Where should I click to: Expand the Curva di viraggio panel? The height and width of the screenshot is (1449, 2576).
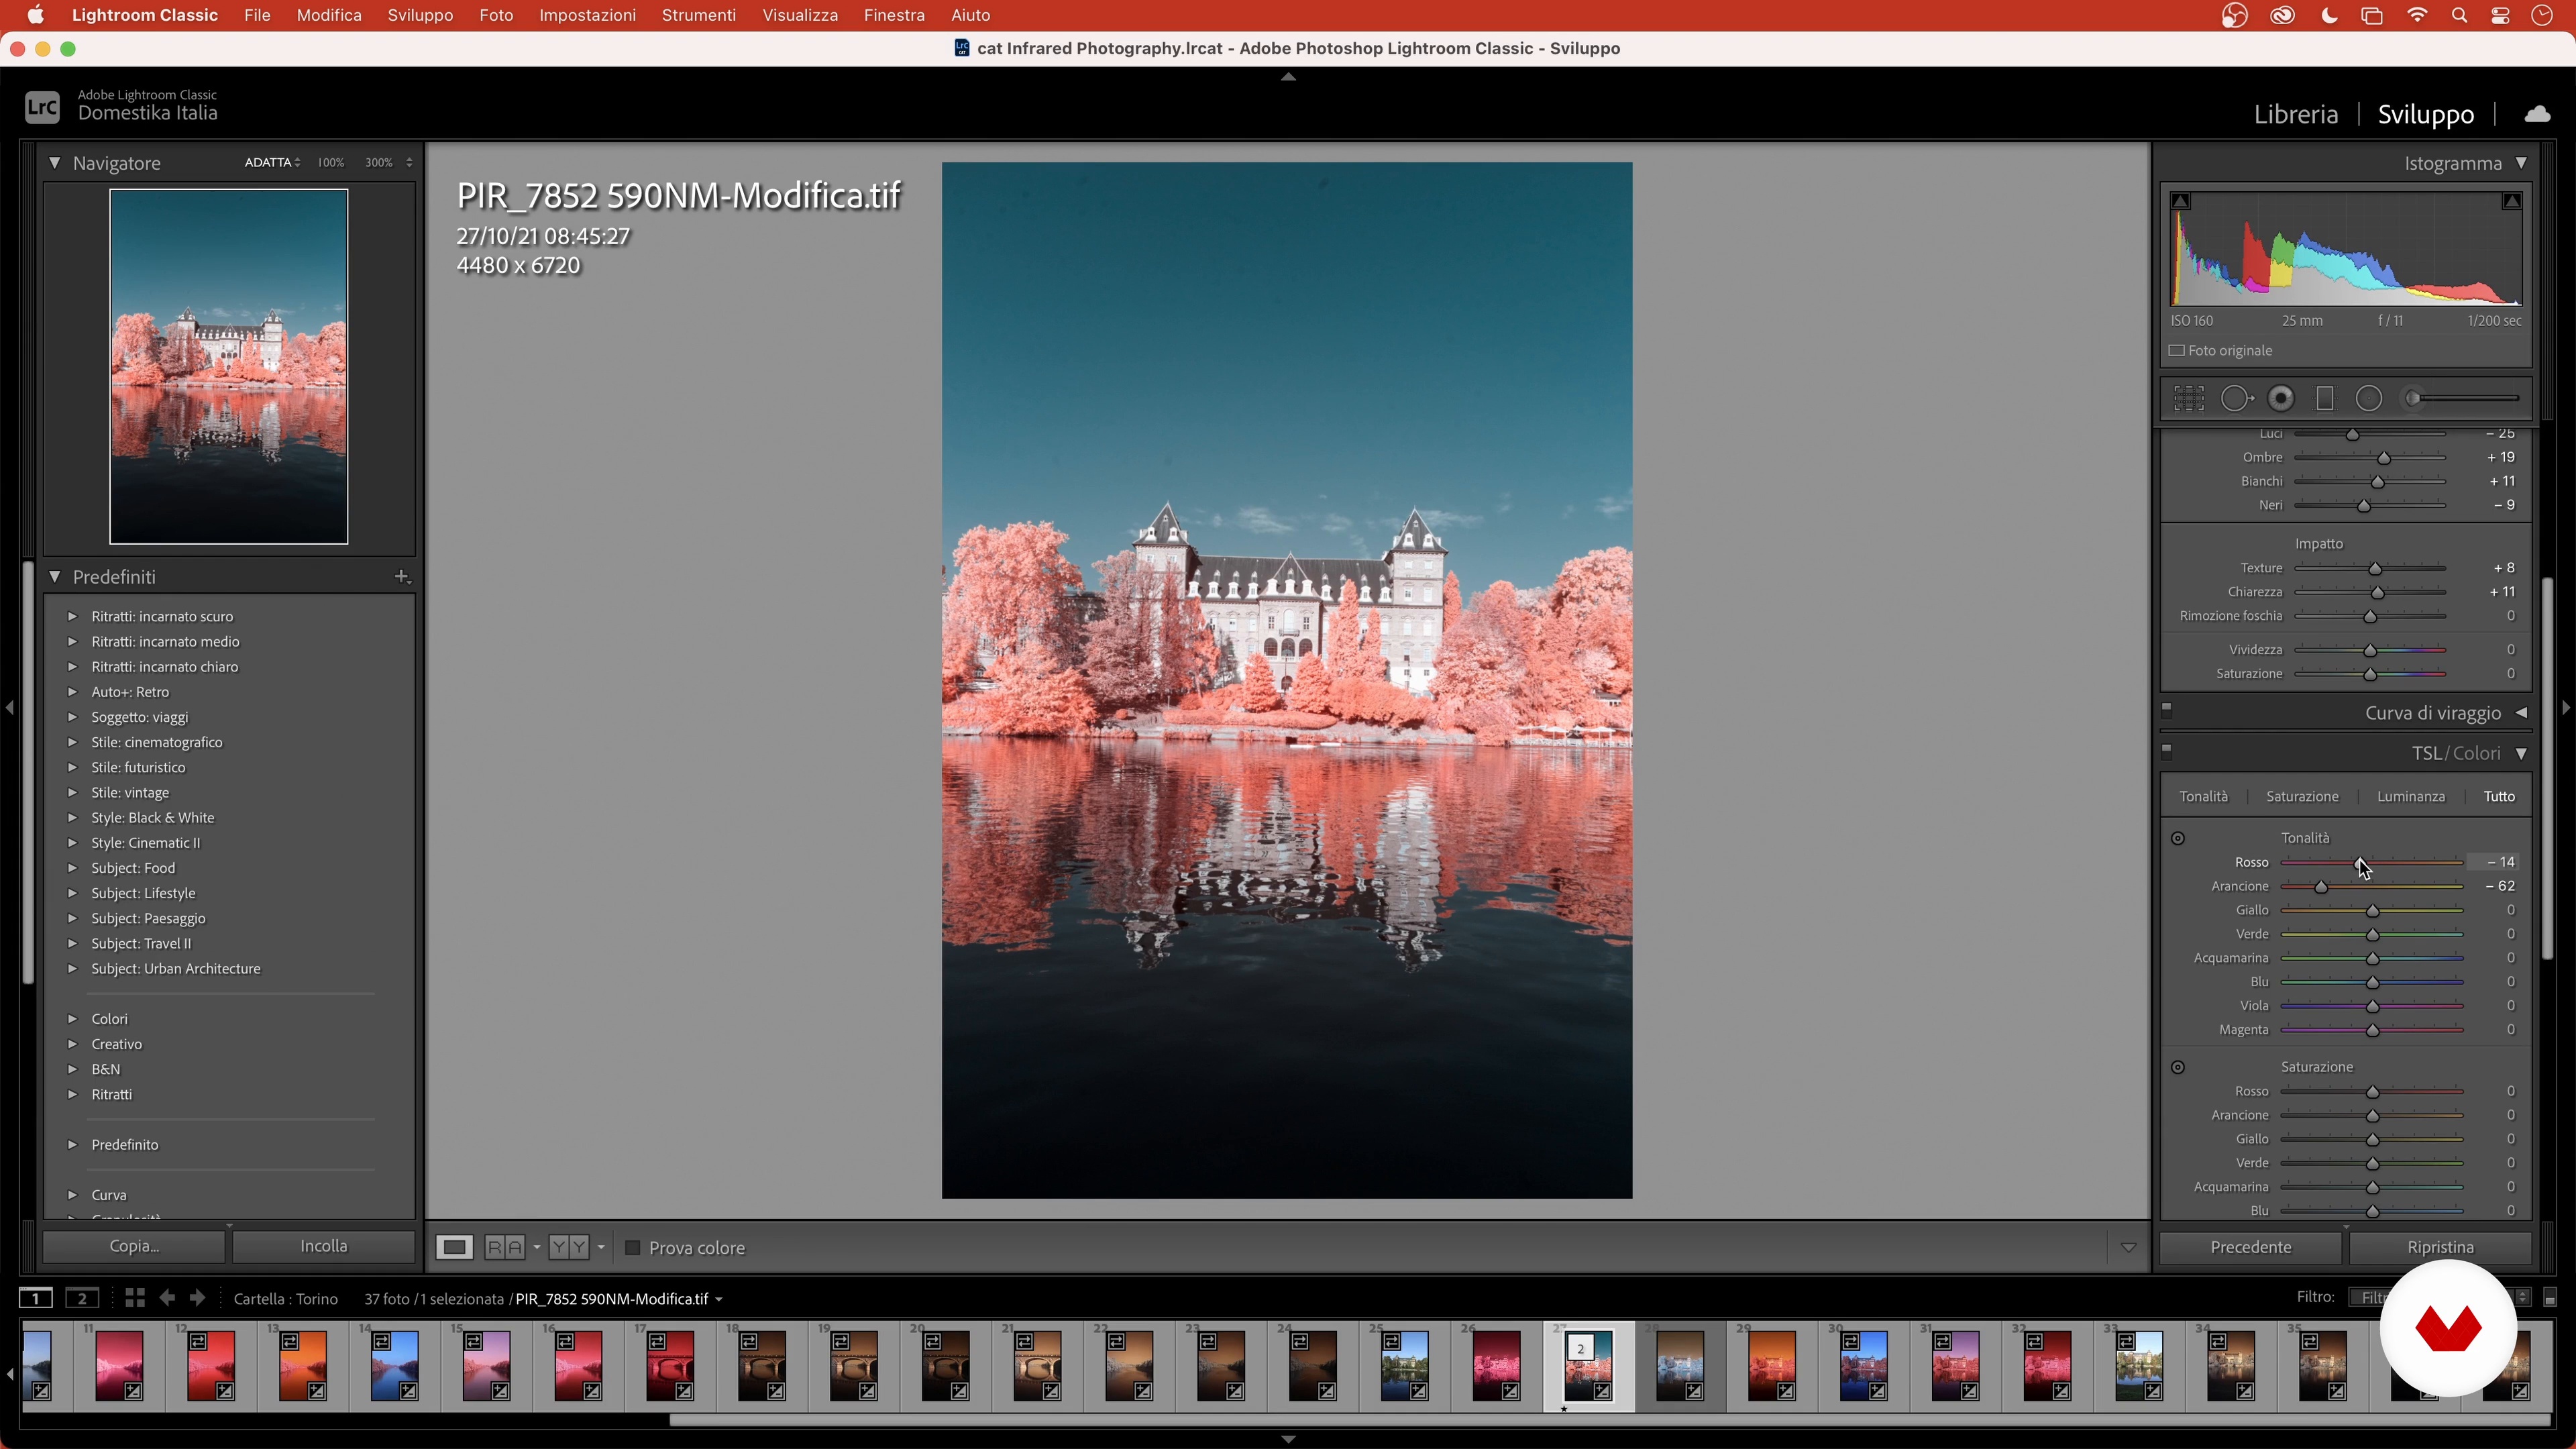click(x=2521, y=712)
